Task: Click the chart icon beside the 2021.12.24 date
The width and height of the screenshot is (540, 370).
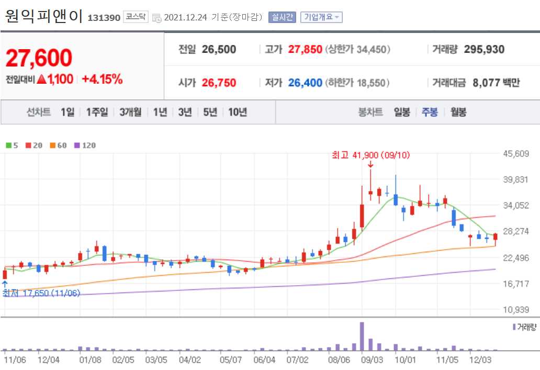Action: tap(157, 17)
